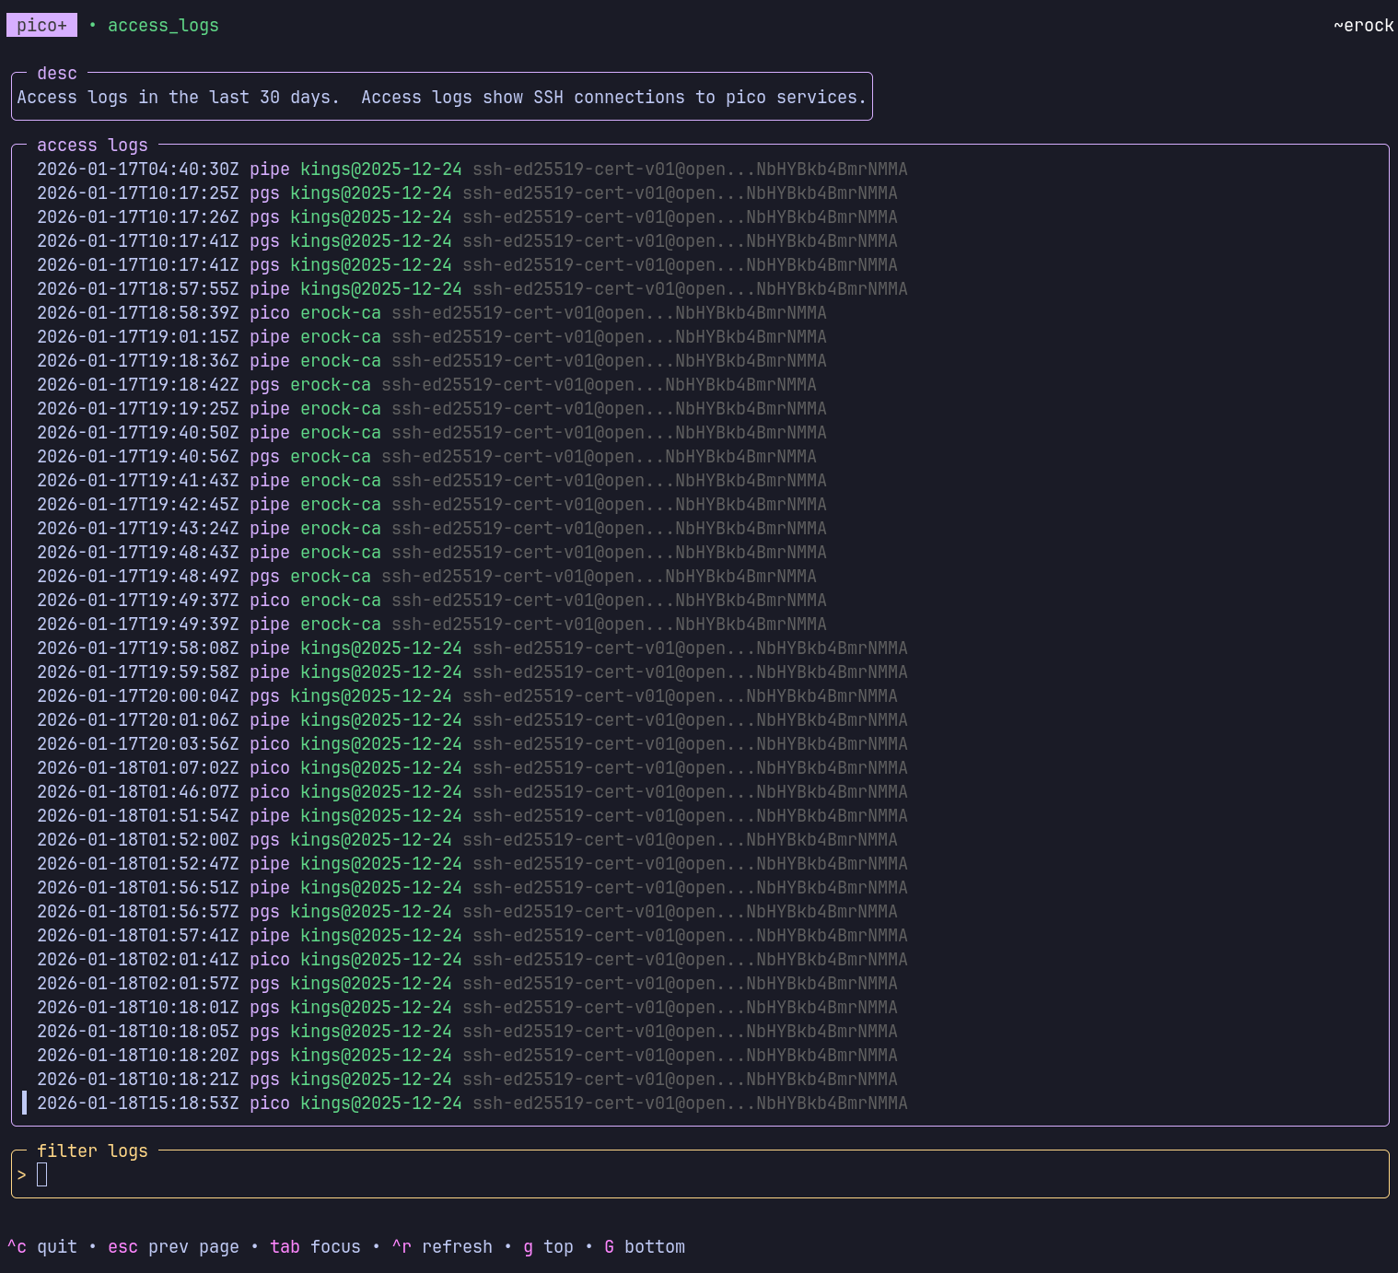
Task: Select the pipe entry at 2026-01-17T19:43:24Z
Action: [x=431, y=529]
